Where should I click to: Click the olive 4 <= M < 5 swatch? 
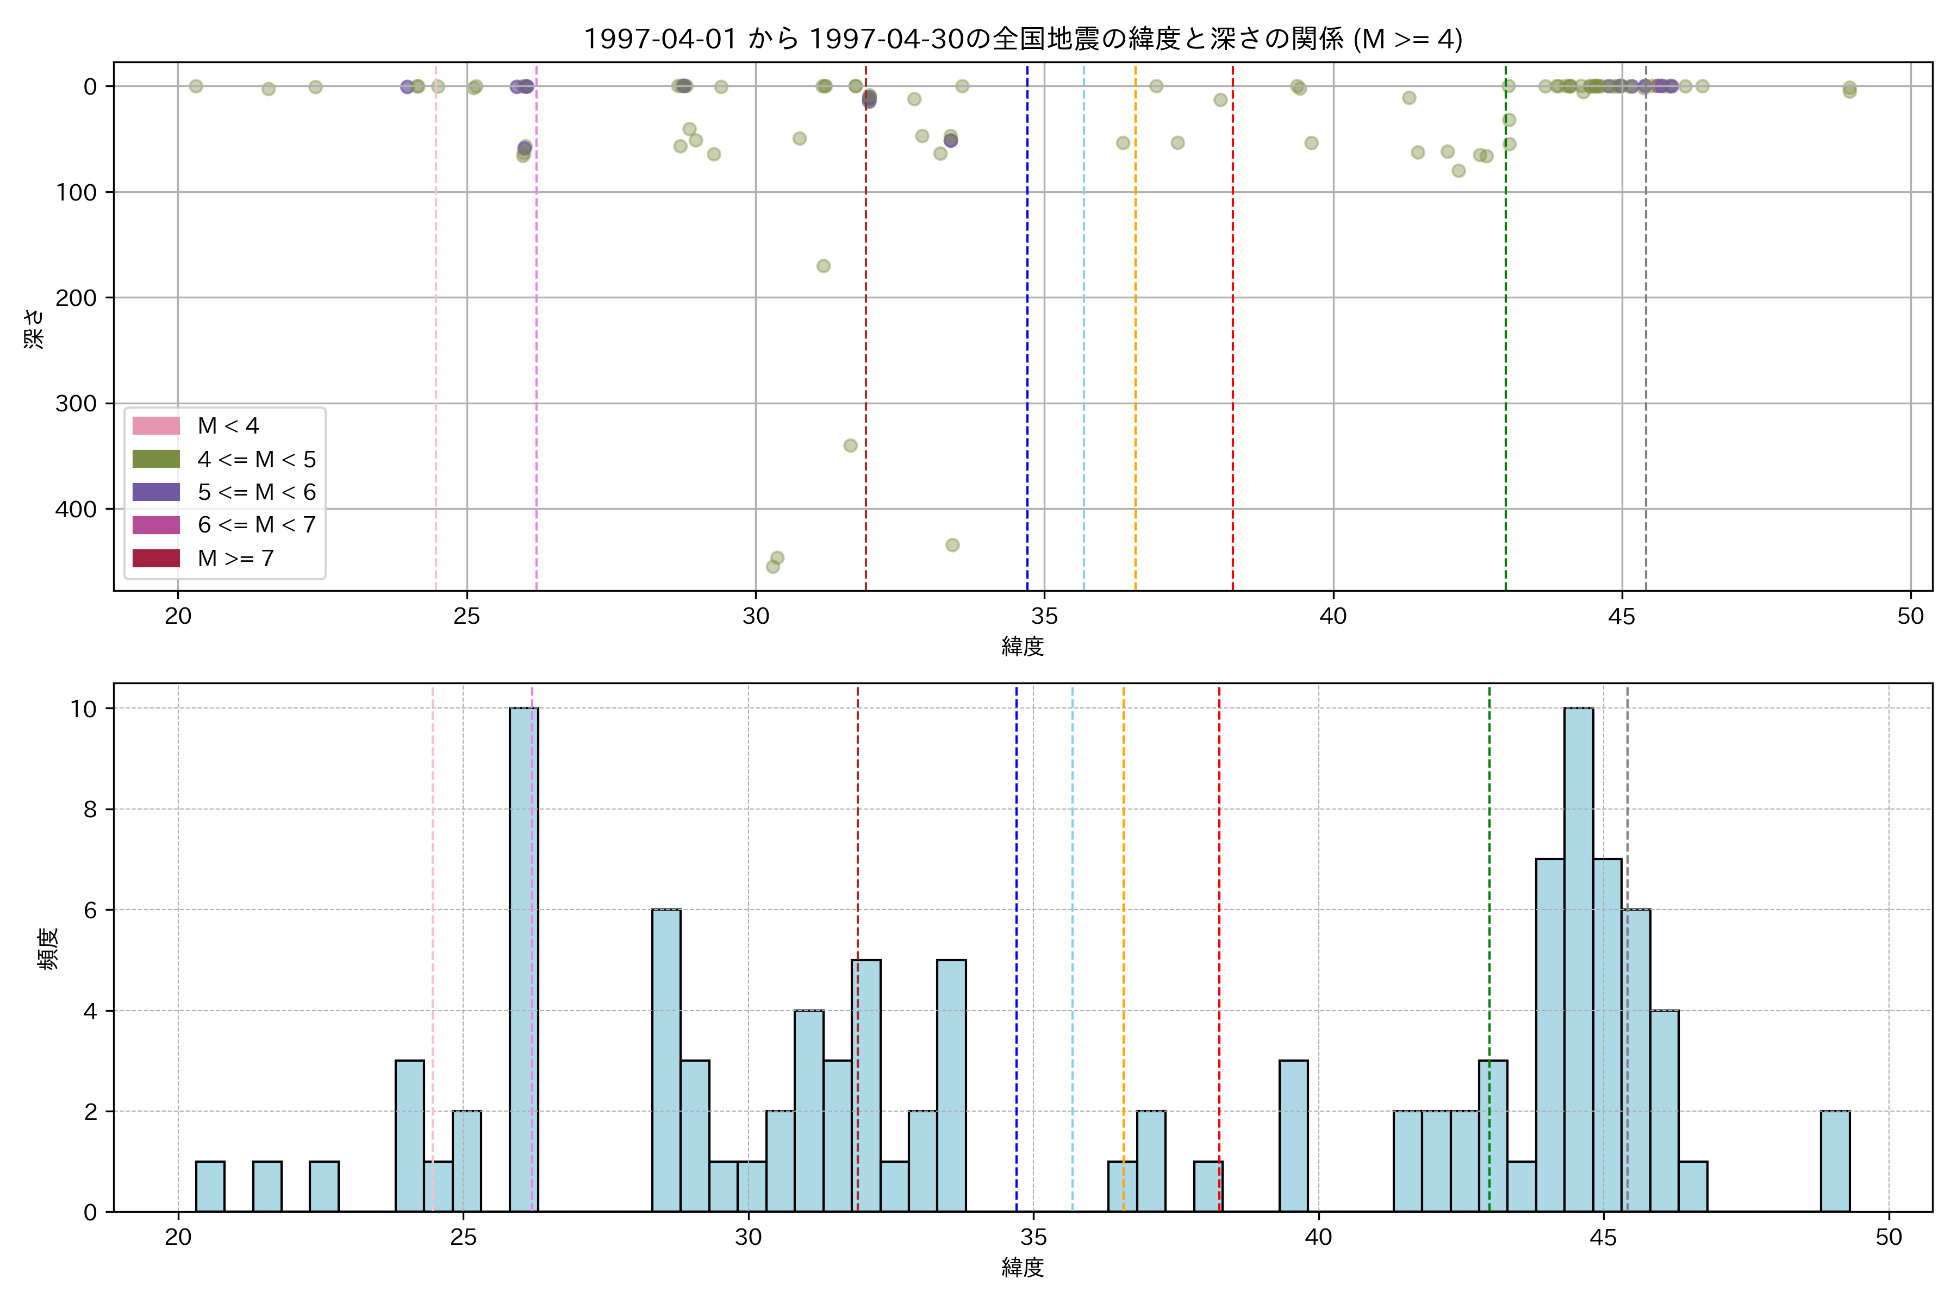[x=155, y=459]
